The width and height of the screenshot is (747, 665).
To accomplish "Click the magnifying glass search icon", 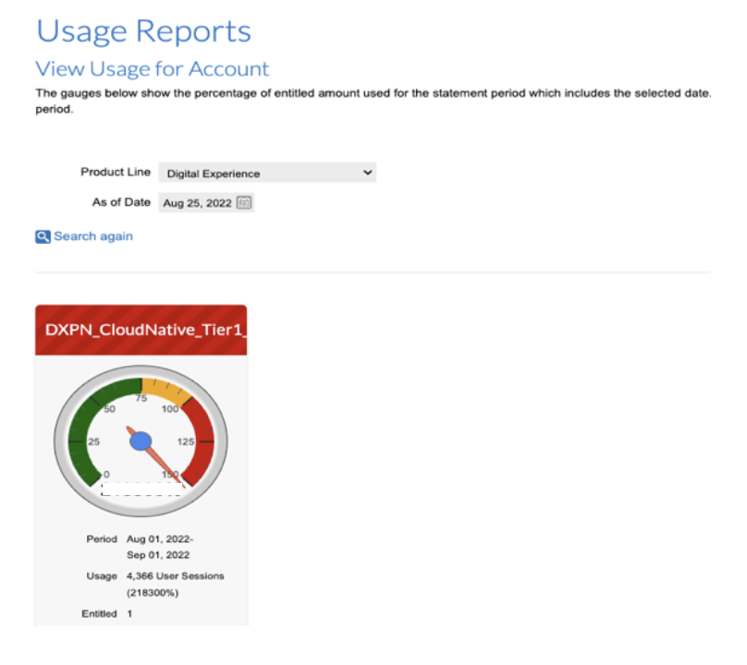I will pyautogui.click(x=42, y=236).
